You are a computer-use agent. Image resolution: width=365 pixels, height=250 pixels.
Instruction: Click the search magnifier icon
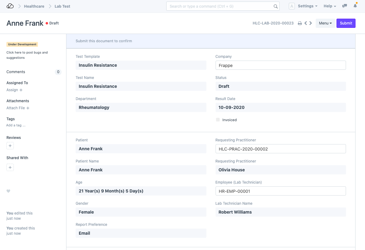276,6
